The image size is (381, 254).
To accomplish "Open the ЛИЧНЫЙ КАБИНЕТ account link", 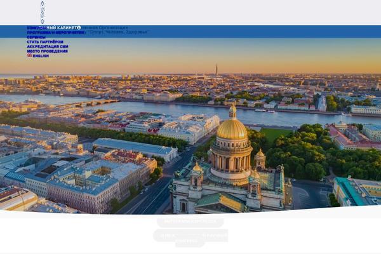I will (61, 28).
